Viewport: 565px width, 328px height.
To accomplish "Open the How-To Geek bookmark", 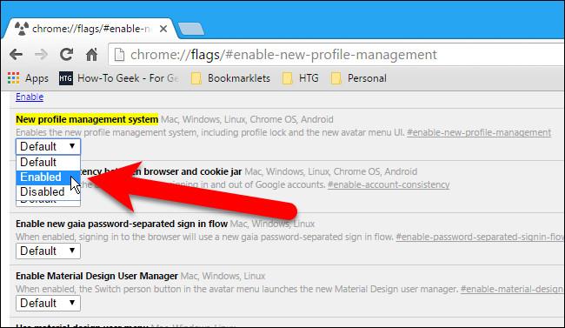I will [x=119, y=78].
